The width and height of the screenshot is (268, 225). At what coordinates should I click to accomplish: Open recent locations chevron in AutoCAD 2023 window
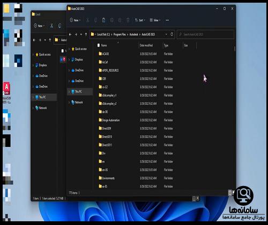[x=81, y=34]
